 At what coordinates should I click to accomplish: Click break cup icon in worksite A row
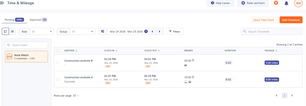click(x=193, y=77)
